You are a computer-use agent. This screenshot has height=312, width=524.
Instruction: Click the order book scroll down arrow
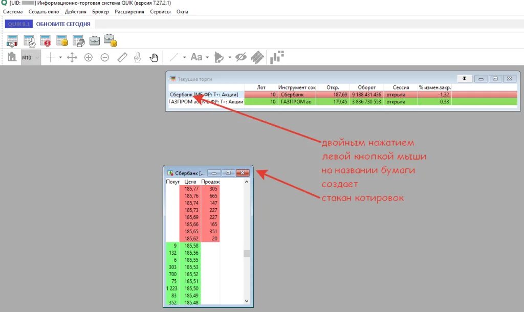[247, 301]
